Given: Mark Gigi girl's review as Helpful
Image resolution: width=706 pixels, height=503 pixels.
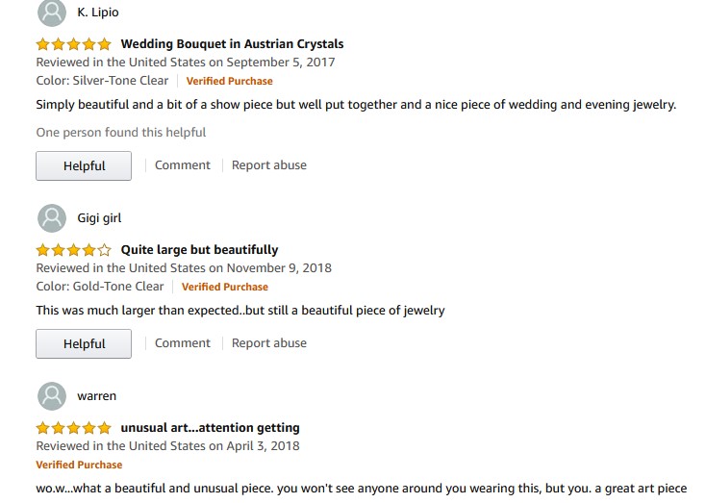Looking at the screenshot, I should tap(84, 343).
